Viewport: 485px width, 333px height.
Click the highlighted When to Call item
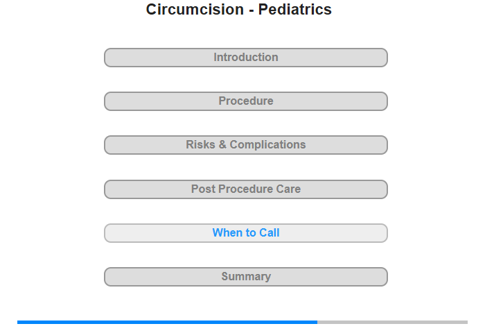246,233
